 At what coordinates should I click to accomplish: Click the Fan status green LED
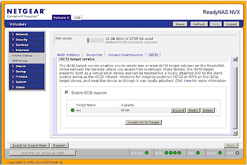click(198, 153)
